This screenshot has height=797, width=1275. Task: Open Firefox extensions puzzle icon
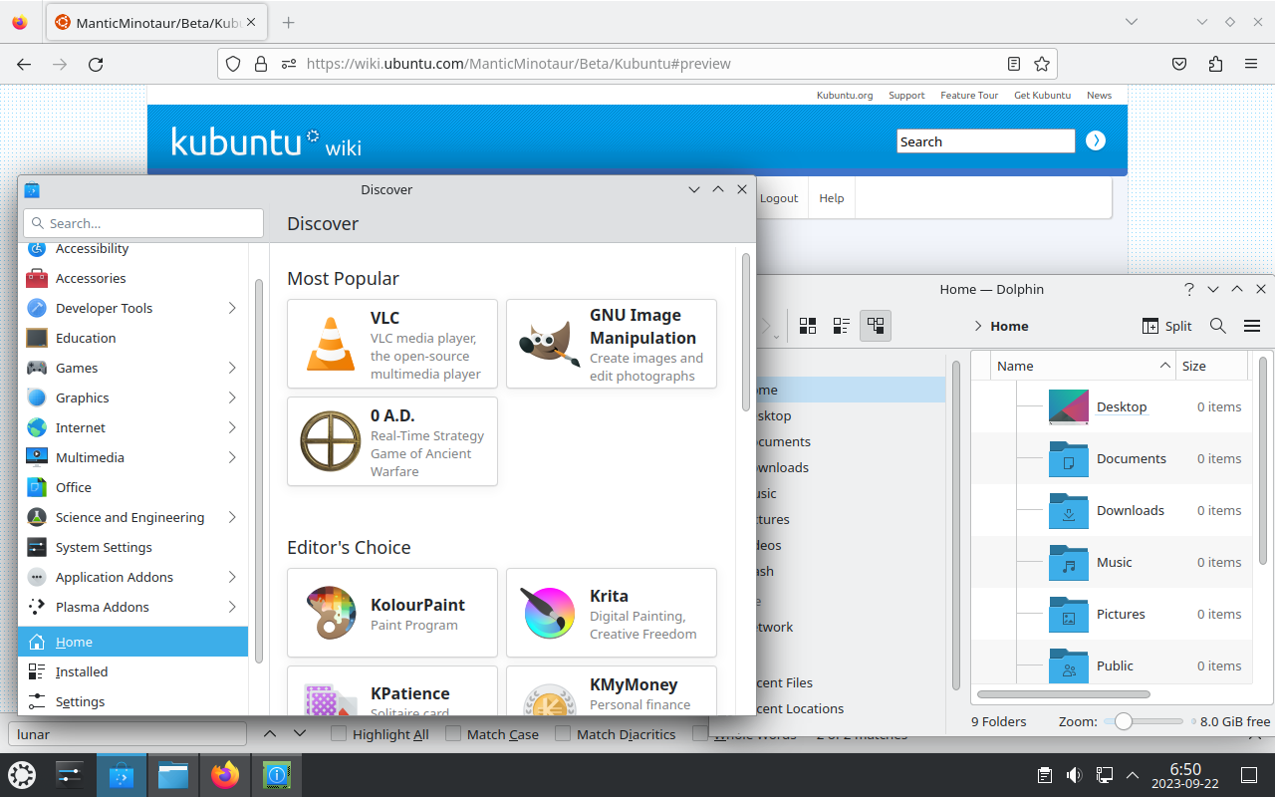point(1215,64)
